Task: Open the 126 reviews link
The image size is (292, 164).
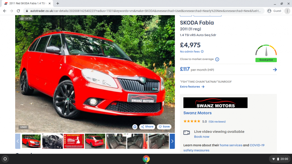Action: (217, 122)
